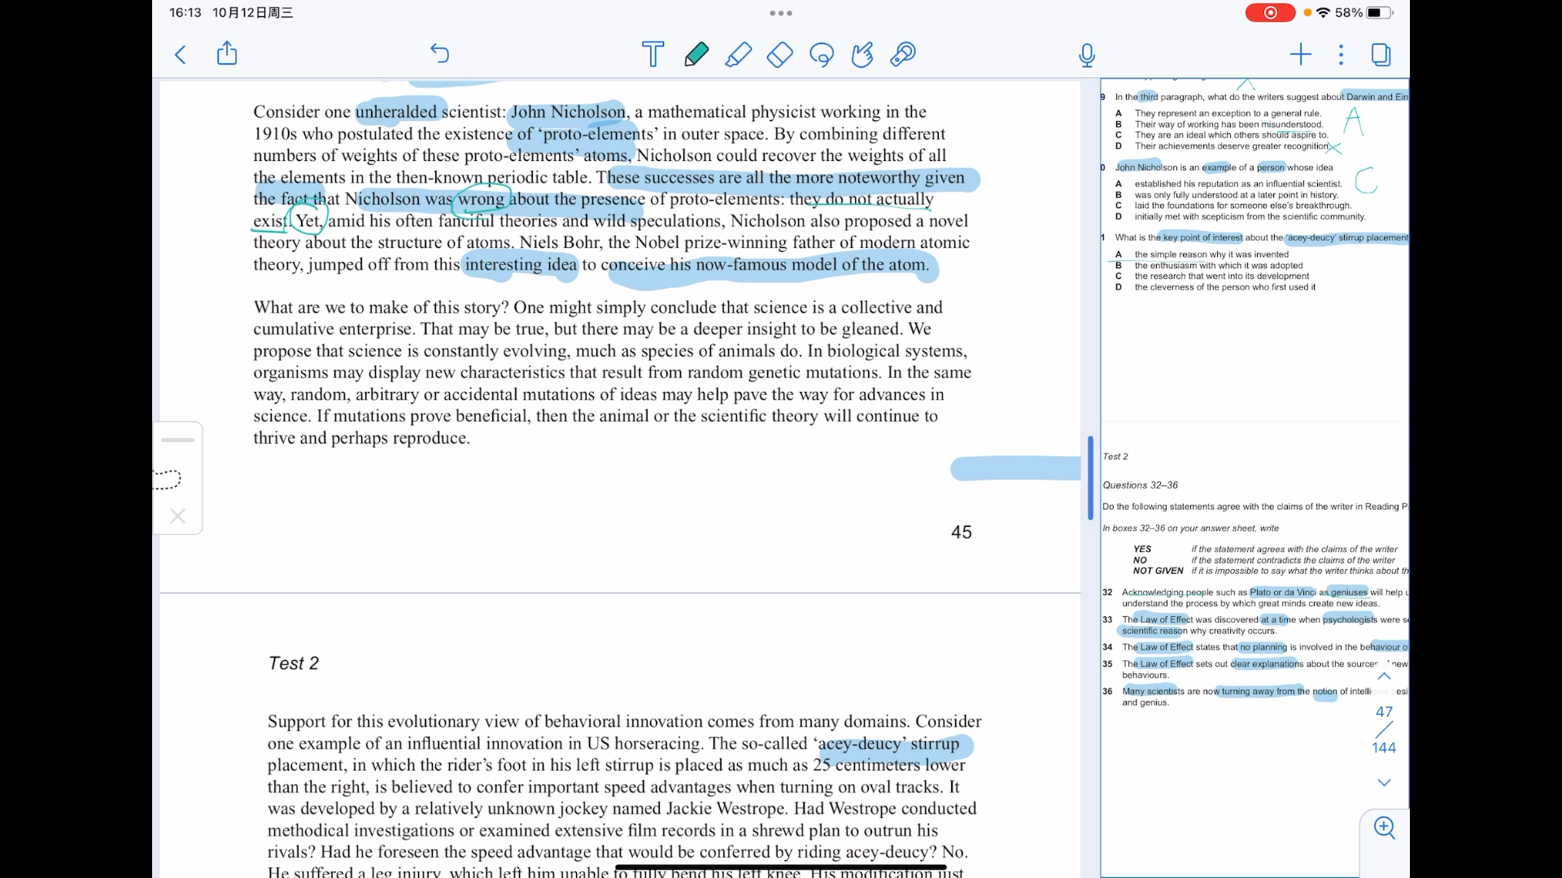Open the page view panel
Image resolution: width=1562 pixels, height=878 pixels.
pyautogui.click(x=1381, y=54)
